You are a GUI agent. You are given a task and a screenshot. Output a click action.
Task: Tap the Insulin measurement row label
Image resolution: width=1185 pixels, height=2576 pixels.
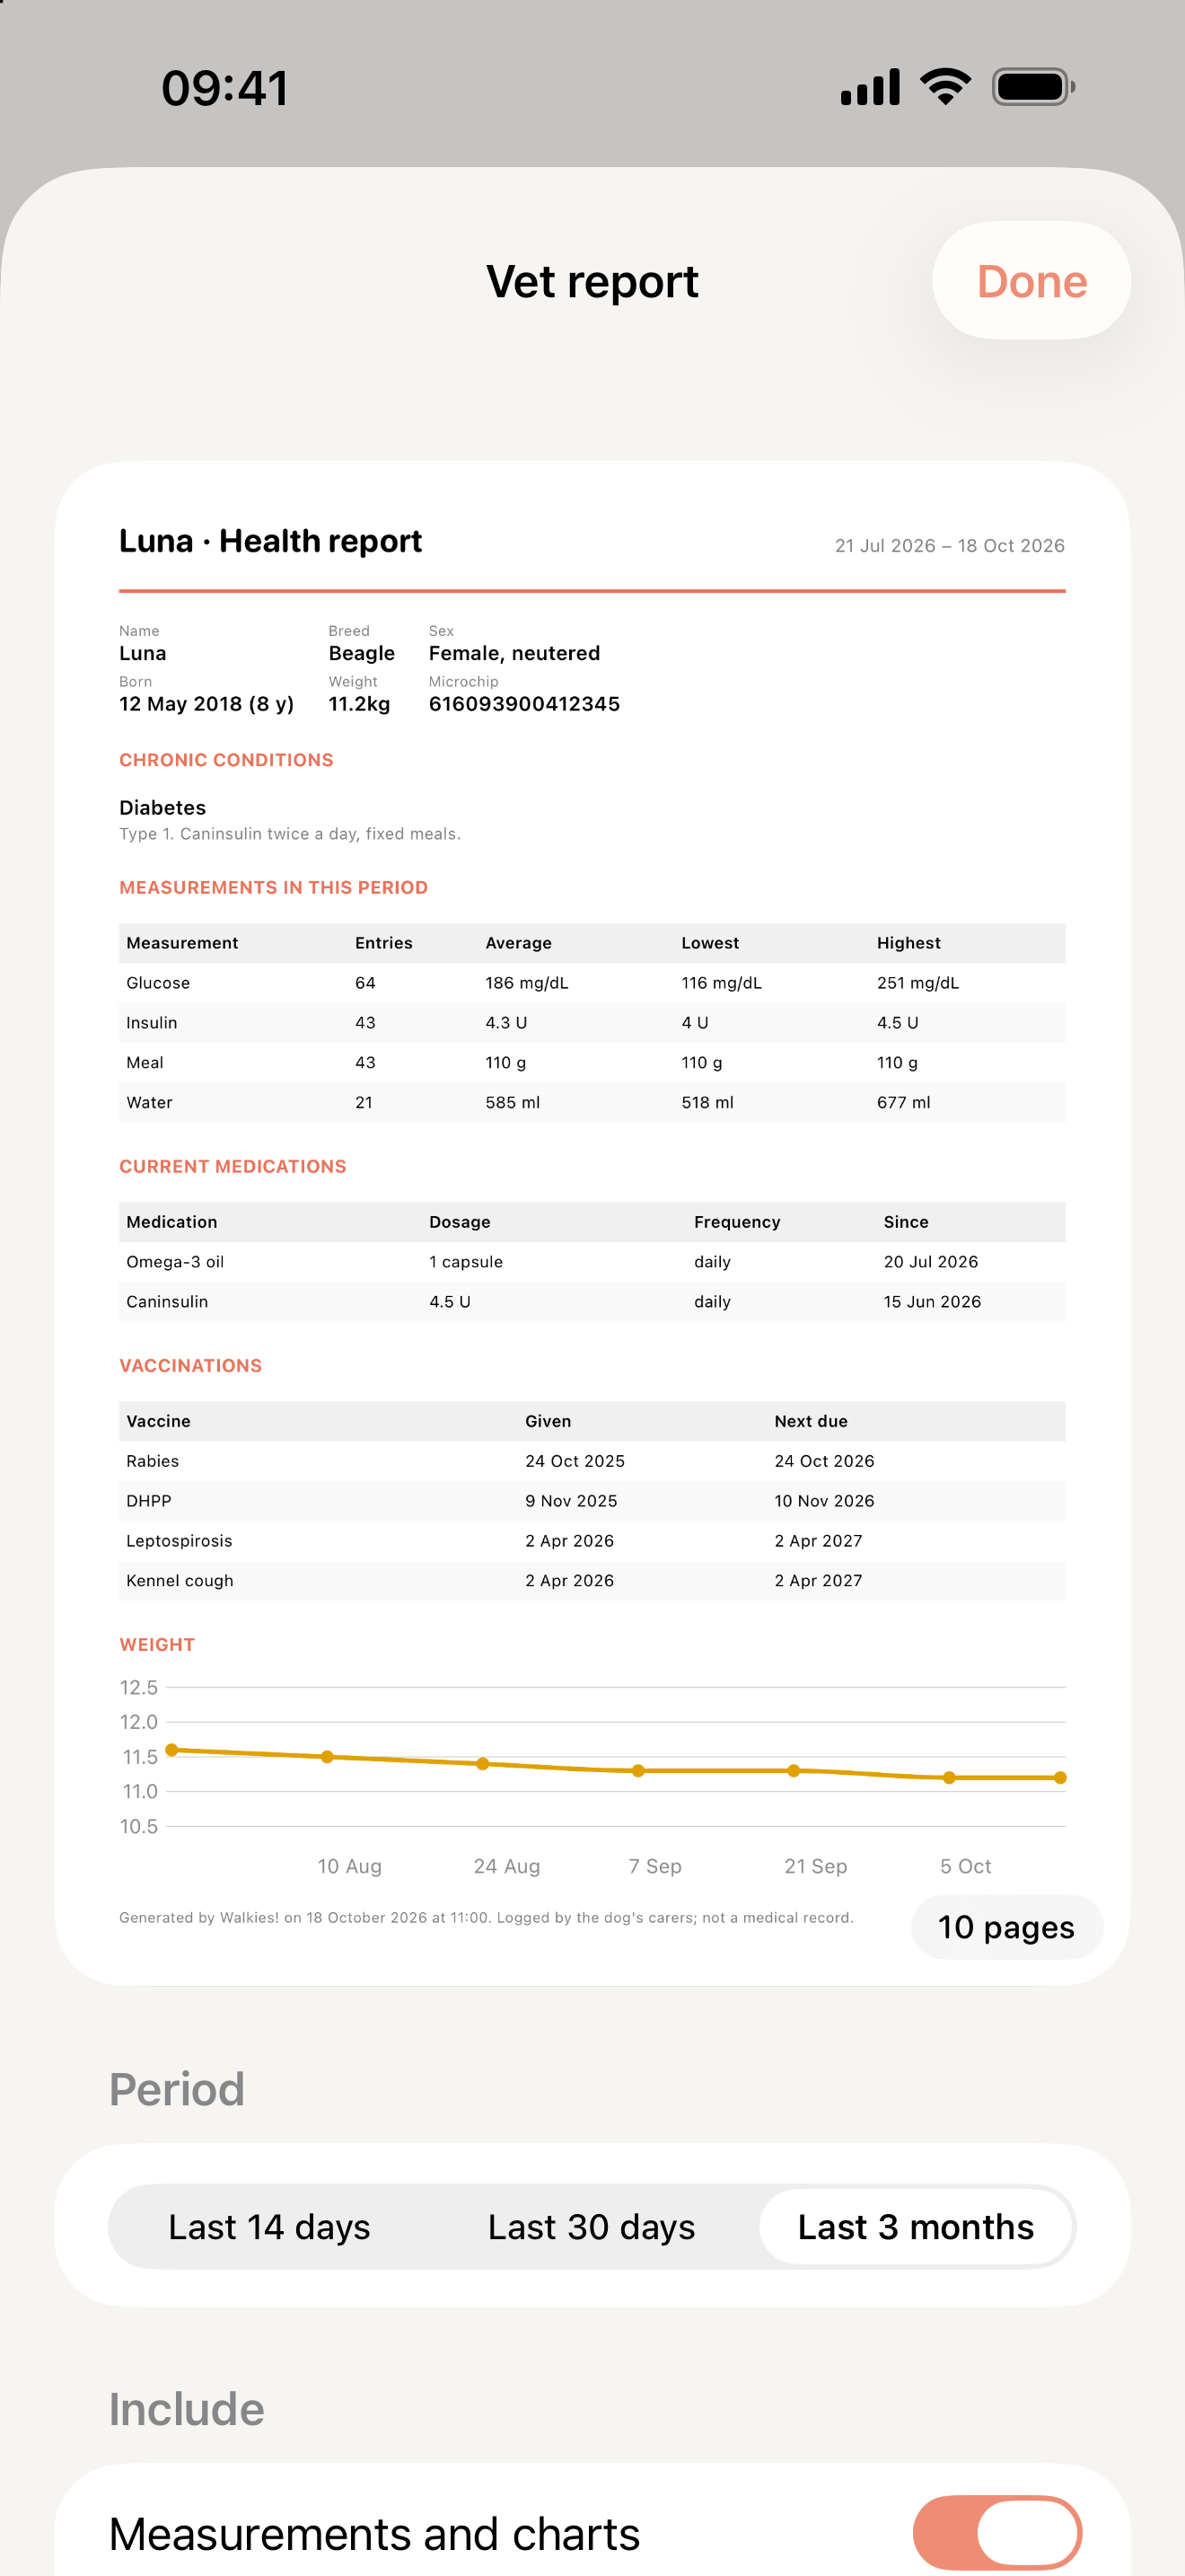(x=152, y=1023)
